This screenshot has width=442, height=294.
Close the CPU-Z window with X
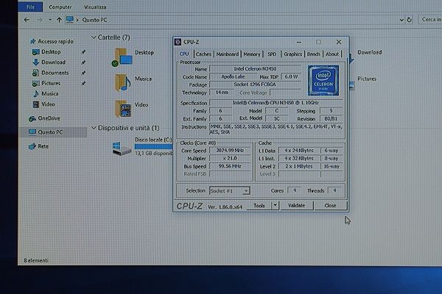coord(339,42)
